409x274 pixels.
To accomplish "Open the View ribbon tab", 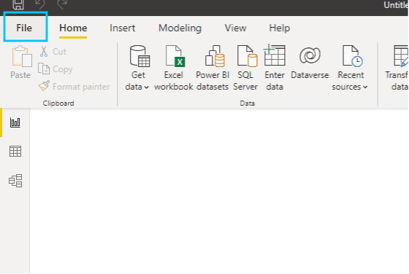I will [235, 28].
